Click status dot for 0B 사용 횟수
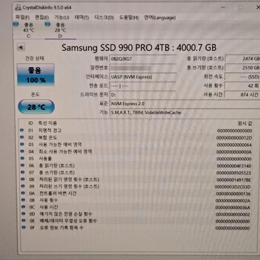 (23, 200)
